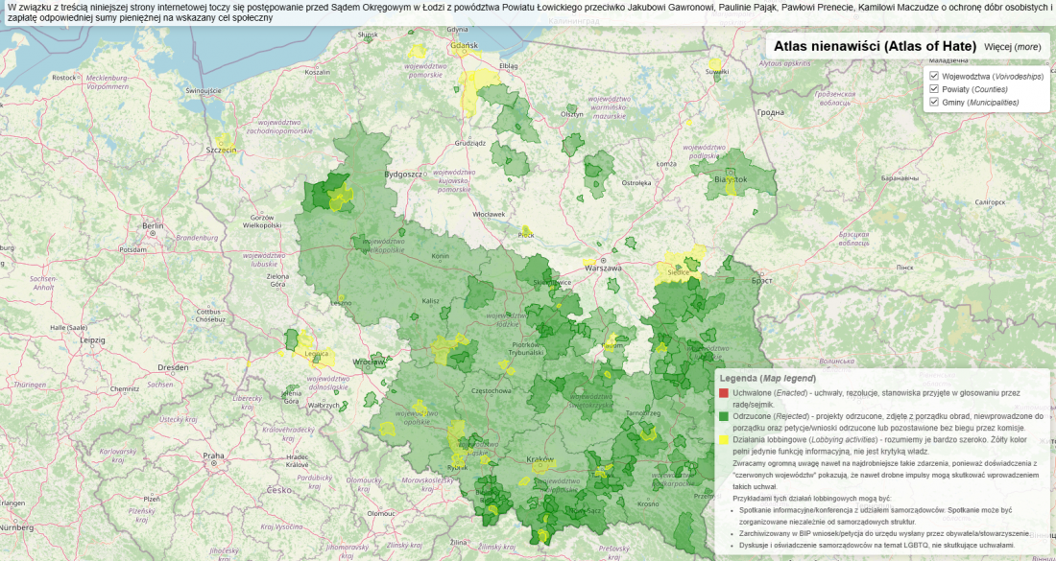This screenshot has width=1056, height=561.
Task: Click the Piotrków Trybunalski city label
Action: [x=526, y=348]
